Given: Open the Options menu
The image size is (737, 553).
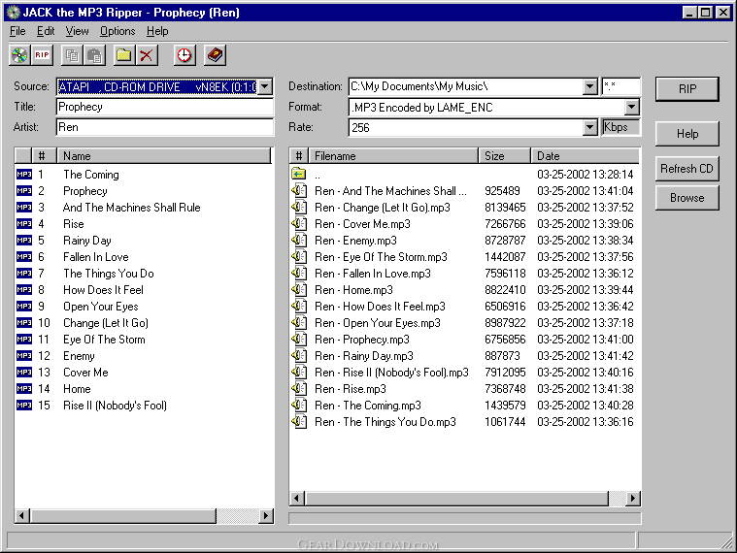Looking at the screenshot, I should [x=117, y=31].
